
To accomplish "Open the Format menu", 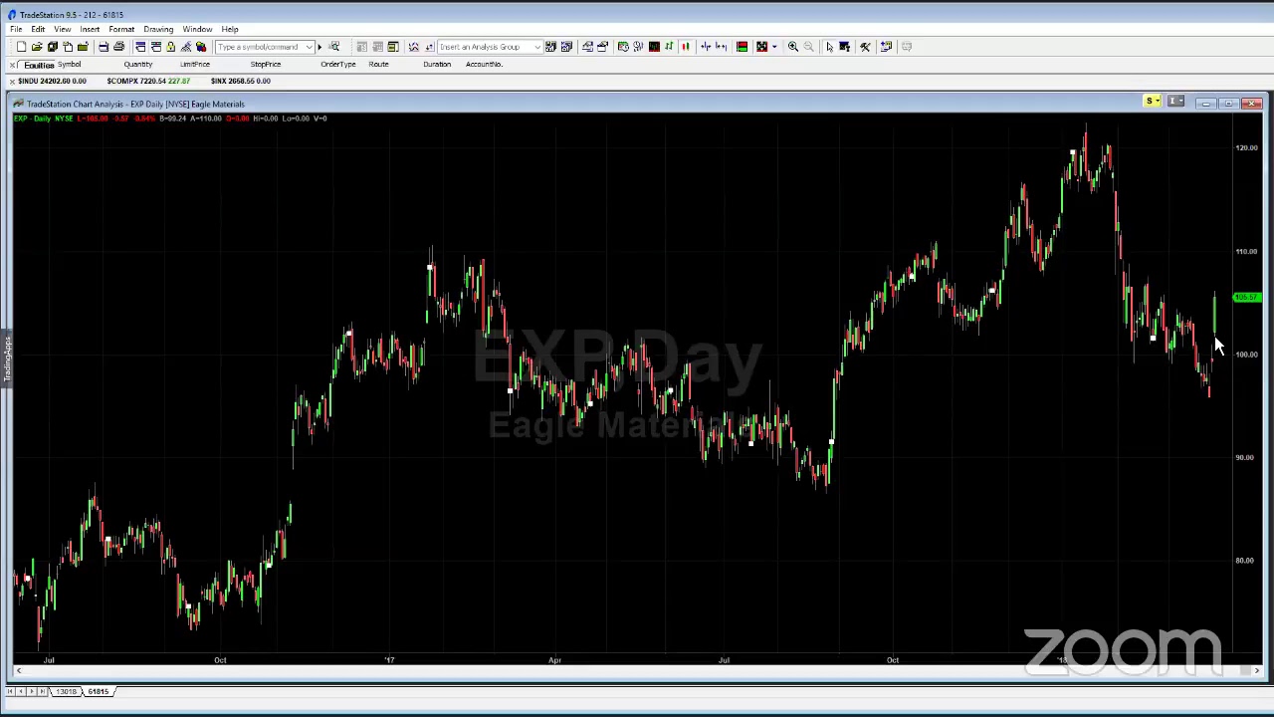I will tap(121, 29).
